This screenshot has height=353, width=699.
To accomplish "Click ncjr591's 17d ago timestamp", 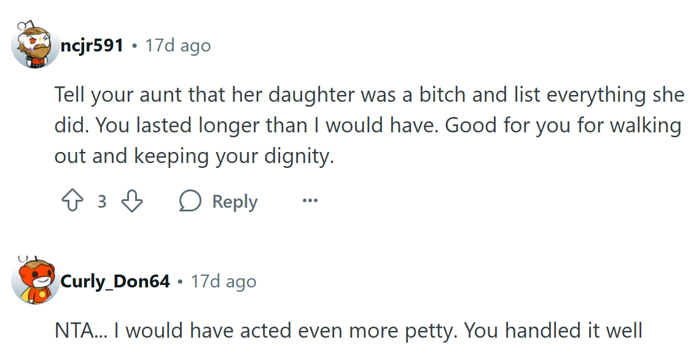I will 178,45.
